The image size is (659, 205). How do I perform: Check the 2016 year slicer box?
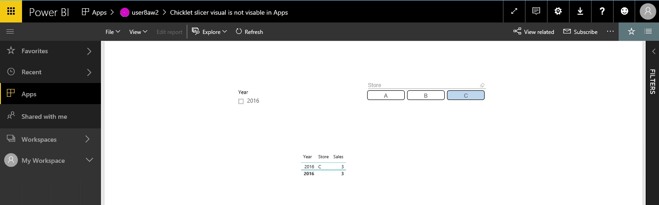click(241, 101)
